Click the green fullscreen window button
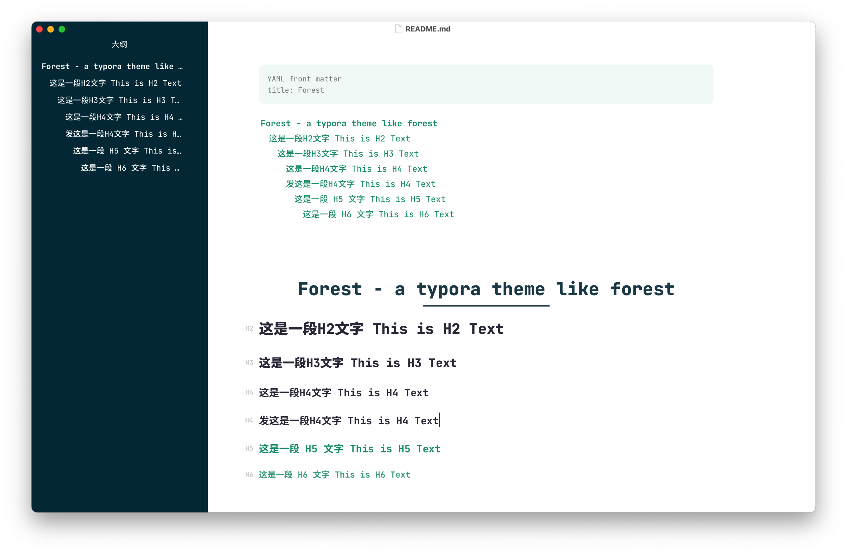This screenshot has width=847, height=554. pos(62,29)
